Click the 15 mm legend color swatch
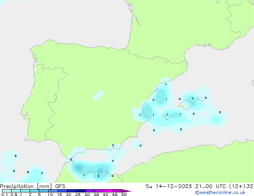254x196 pixels. click(x=62, y=191)
